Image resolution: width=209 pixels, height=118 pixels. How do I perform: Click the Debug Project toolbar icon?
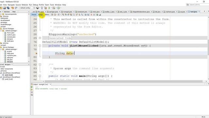pos(54,8)
